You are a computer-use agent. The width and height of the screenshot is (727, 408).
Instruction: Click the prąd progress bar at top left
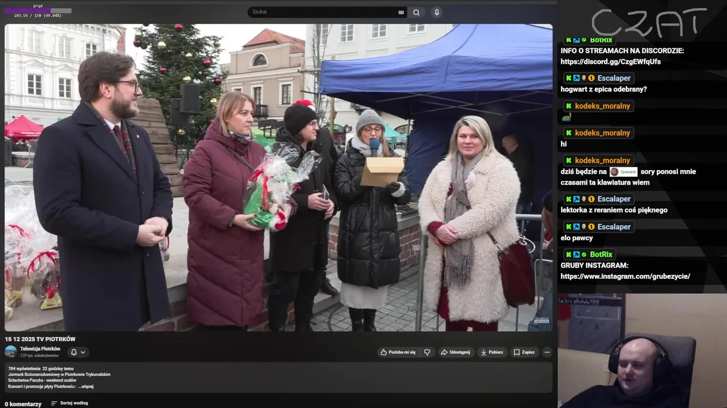[37, 11]
